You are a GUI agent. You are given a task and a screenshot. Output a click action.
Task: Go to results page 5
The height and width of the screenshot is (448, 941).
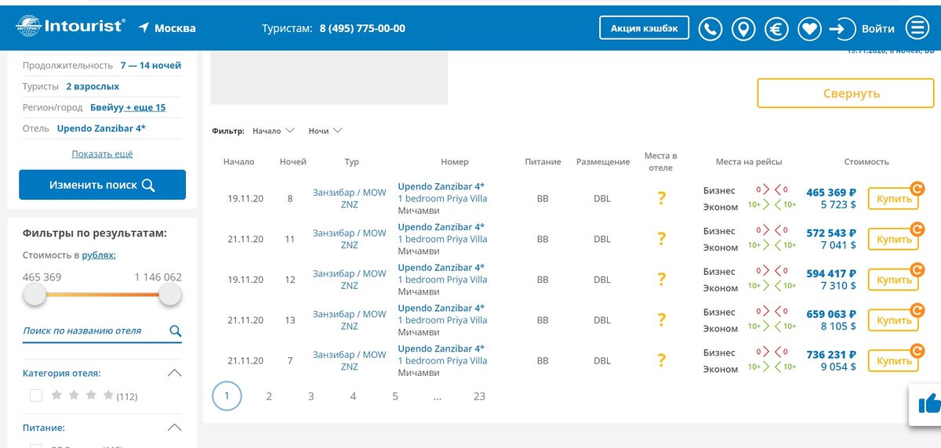[x=395, y=396]
